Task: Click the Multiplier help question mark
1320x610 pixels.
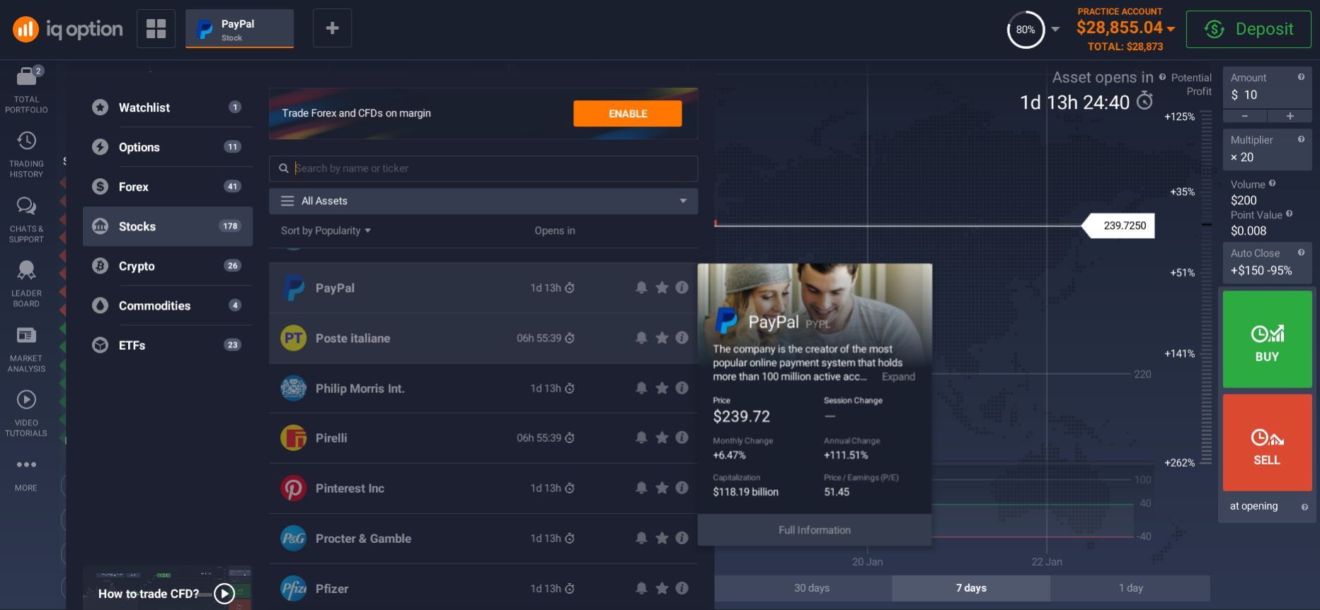Action: 1301,139
